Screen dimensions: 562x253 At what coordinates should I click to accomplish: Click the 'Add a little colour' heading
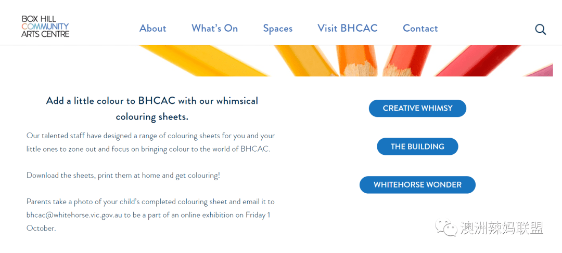pos(152,109)
